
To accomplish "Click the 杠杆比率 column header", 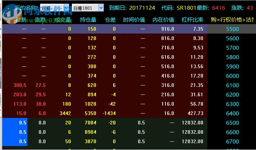I will point(193,20).
